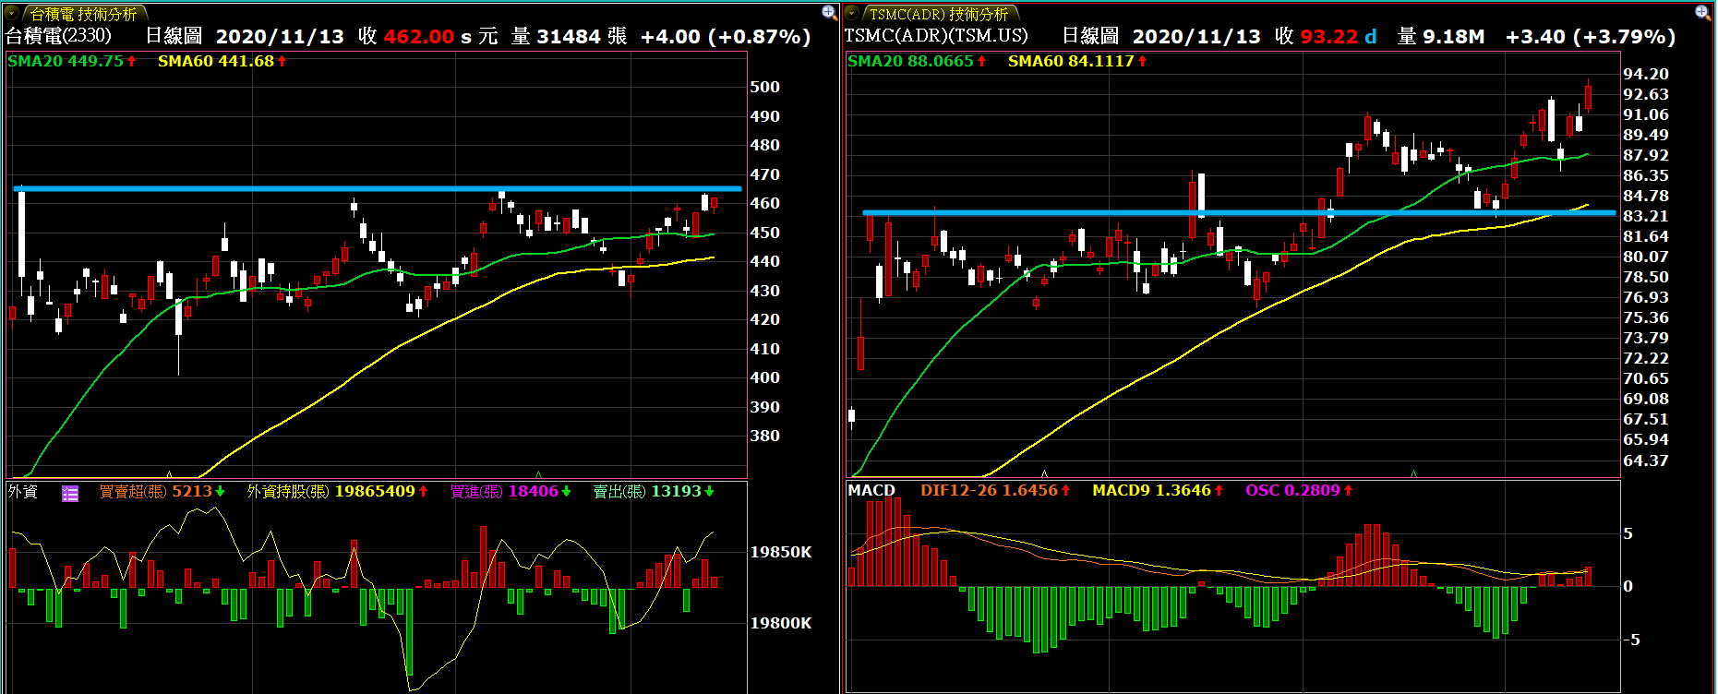Image resolution: width=1718 pixels, height=694 pixels.
Task: Select the TSMC(ADR) 技術分析 tab
Action: pyautogui.click(x=939, y=14)
